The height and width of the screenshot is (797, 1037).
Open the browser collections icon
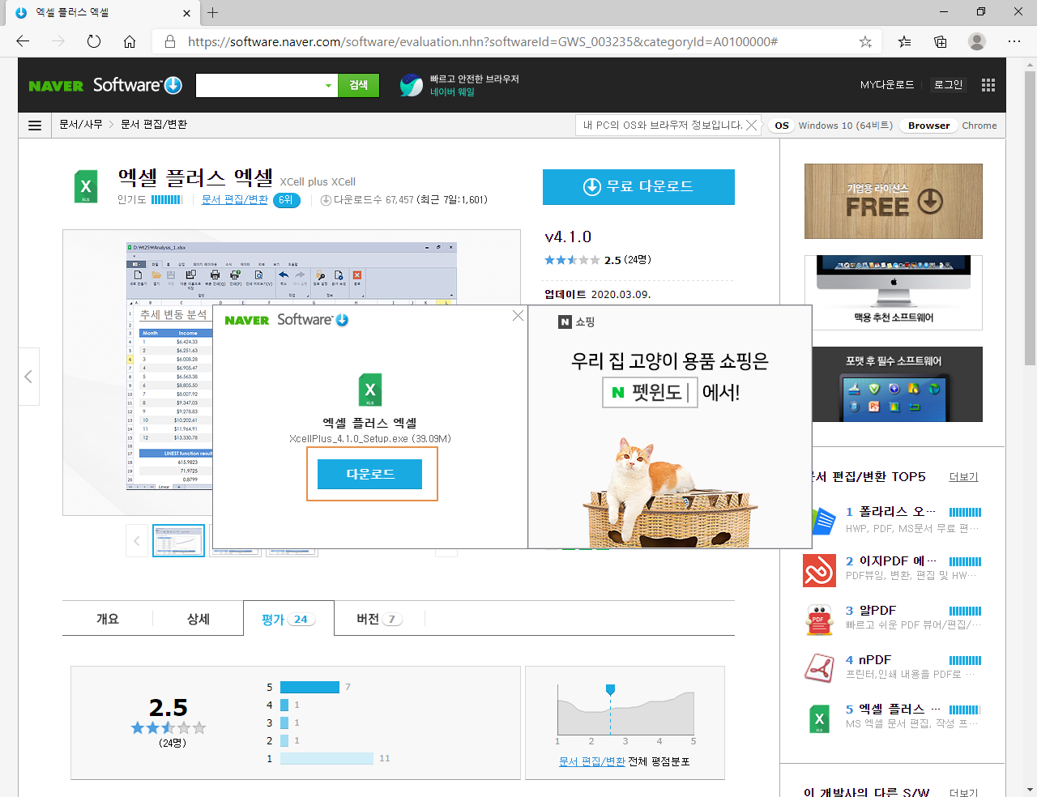[941, 41]
